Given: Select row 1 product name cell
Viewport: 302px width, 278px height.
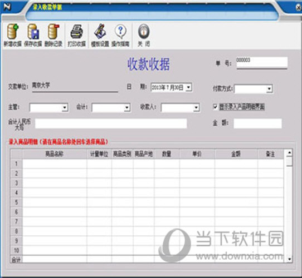Looking at the screenshot, I should (55, 164).
